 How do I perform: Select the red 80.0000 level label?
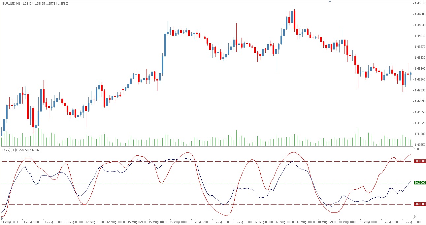tap(420, 162)
